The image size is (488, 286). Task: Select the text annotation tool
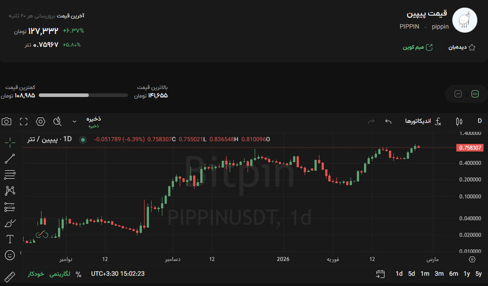[10, 239]
